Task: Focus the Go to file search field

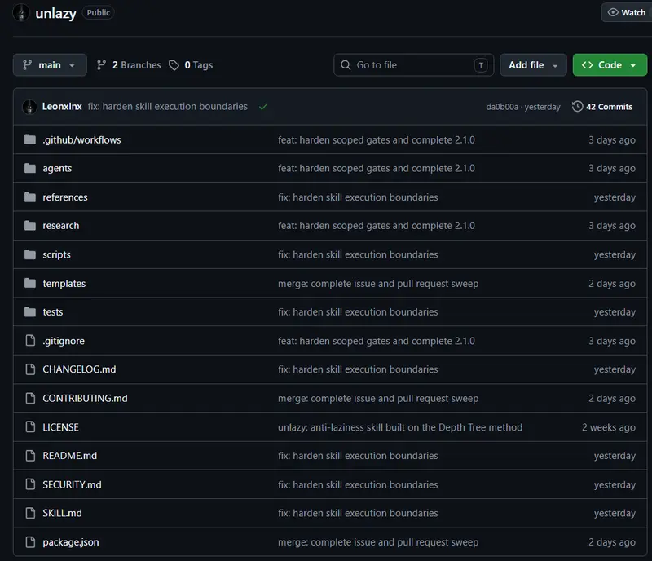Action: pyautogui.click(x=414, y=65)
